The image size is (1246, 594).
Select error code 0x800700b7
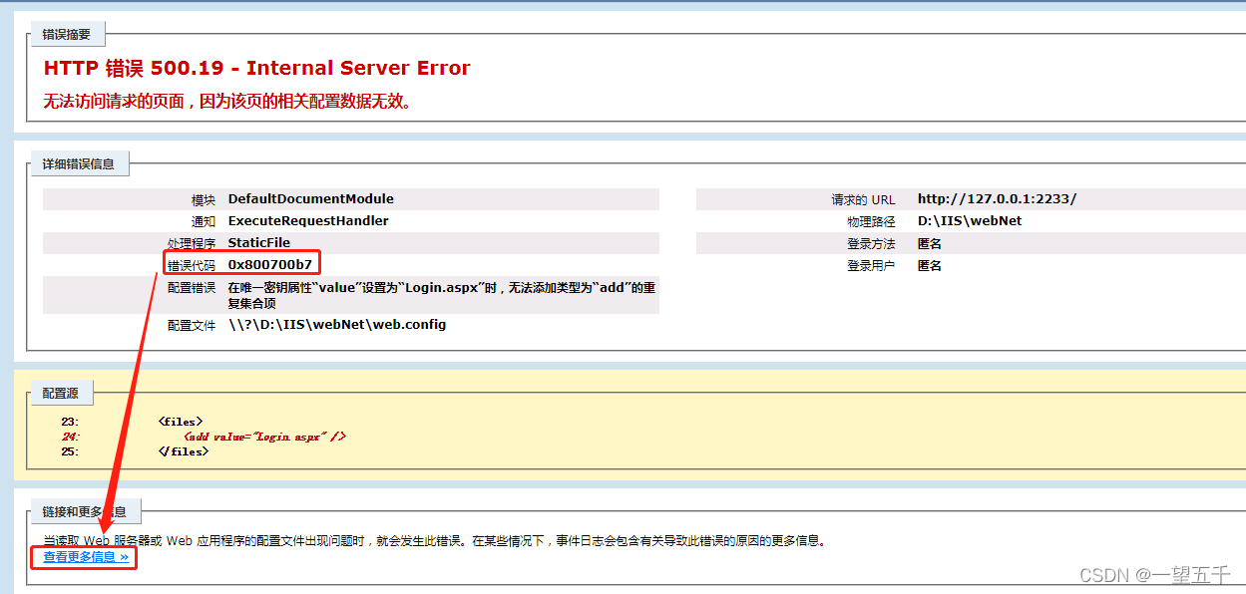[270, 265]
